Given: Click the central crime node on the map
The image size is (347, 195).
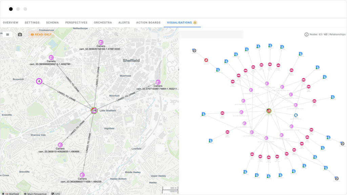Looking at the screenshot, I should [94, 110].
